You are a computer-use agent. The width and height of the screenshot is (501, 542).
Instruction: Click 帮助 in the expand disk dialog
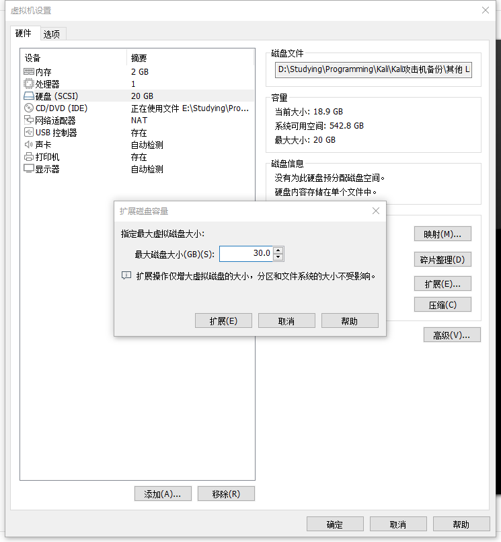pos(350,320)
